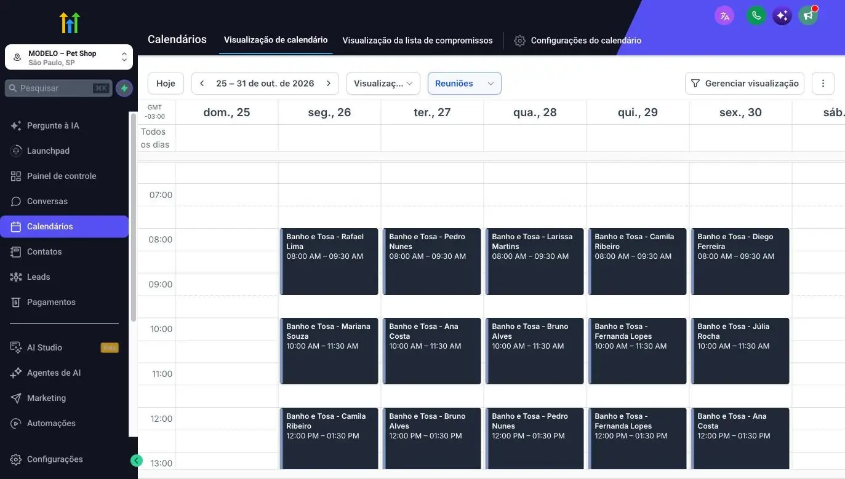Expand the MODELO – Pet Shop account switcher

point(69,58)
